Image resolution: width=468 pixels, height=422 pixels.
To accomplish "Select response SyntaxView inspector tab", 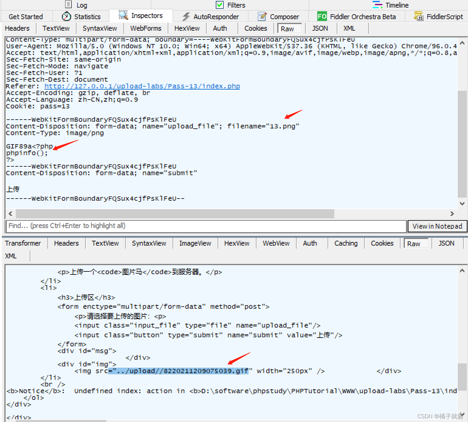I will pos(149,243).
